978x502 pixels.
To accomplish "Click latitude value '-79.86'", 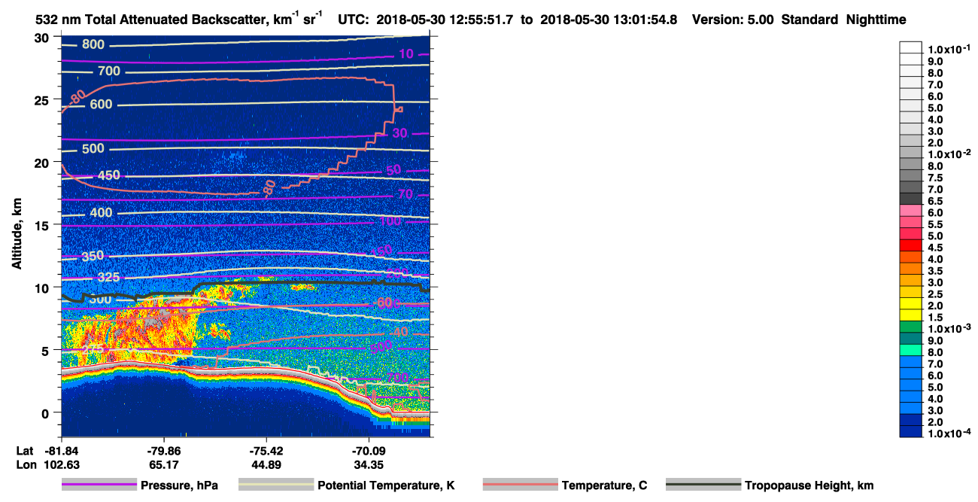I will pyautogui.click(x=164, y=450).
